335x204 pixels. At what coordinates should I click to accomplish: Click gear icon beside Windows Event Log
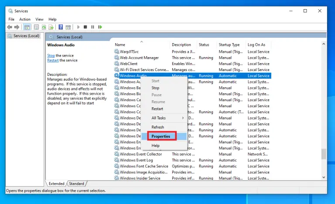pos(116,160)
